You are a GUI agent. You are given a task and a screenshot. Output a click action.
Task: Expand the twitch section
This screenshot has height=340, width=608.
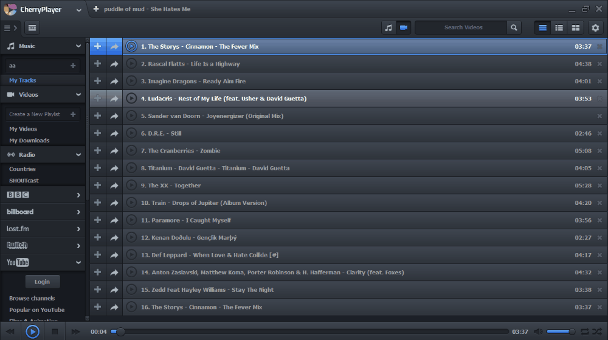coord(78,246)
